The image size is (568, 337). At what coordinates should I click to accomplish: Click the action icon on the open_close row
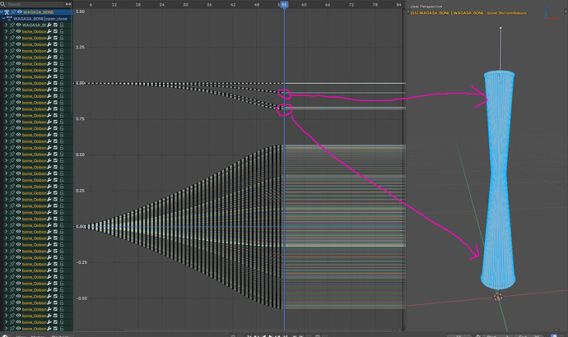pyautogui.click(x=9, y=18)
